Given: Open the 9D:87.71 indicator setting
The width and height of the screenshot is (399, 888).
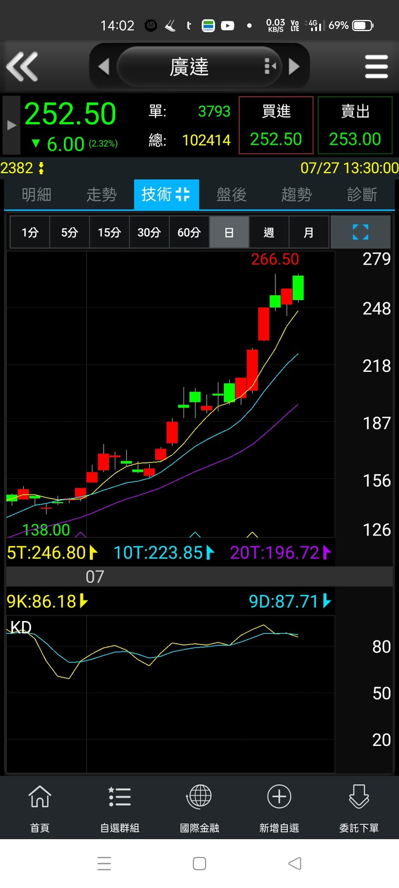Looking at the screenshot, I should tap(290, 601).
